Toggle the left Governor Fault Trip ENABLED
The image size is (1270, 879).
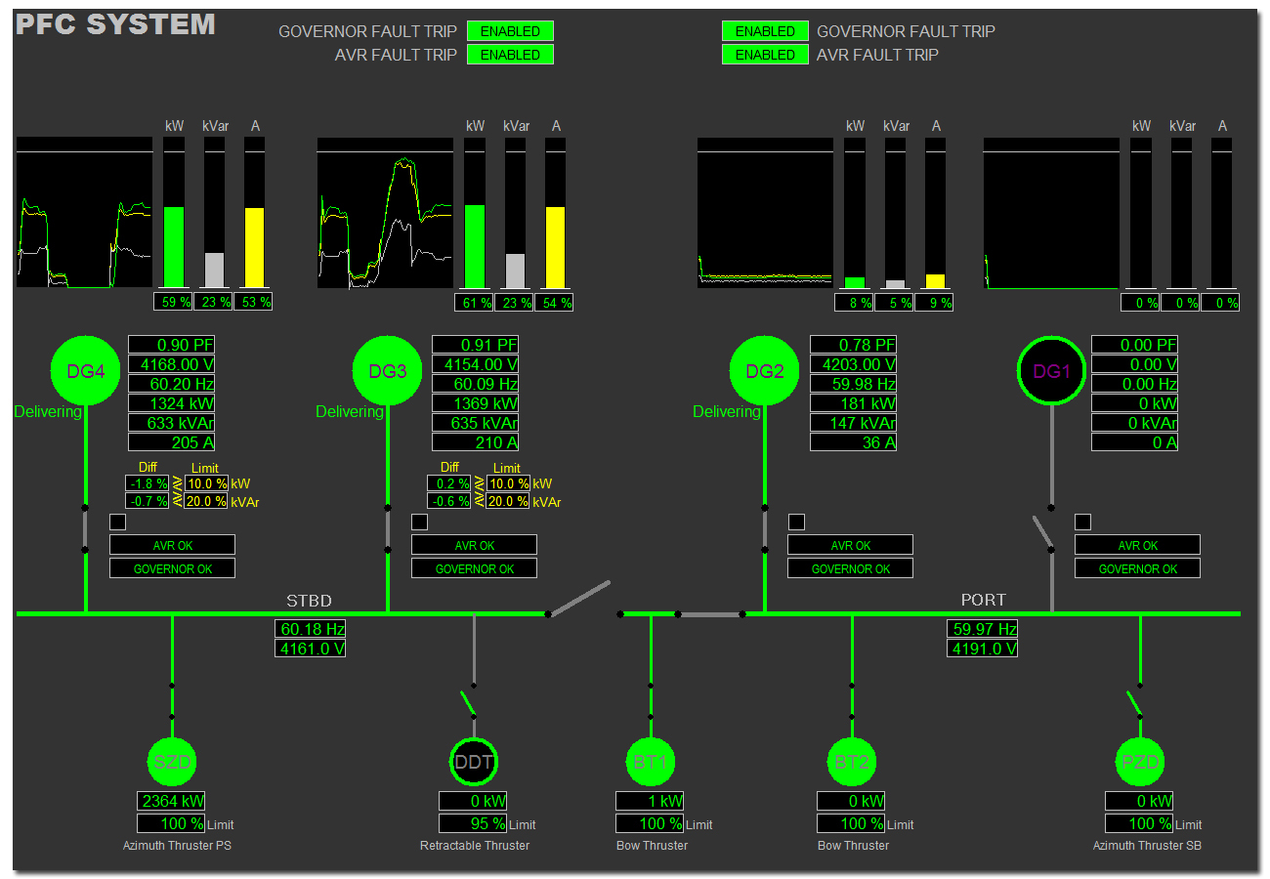tap(510, 31)
